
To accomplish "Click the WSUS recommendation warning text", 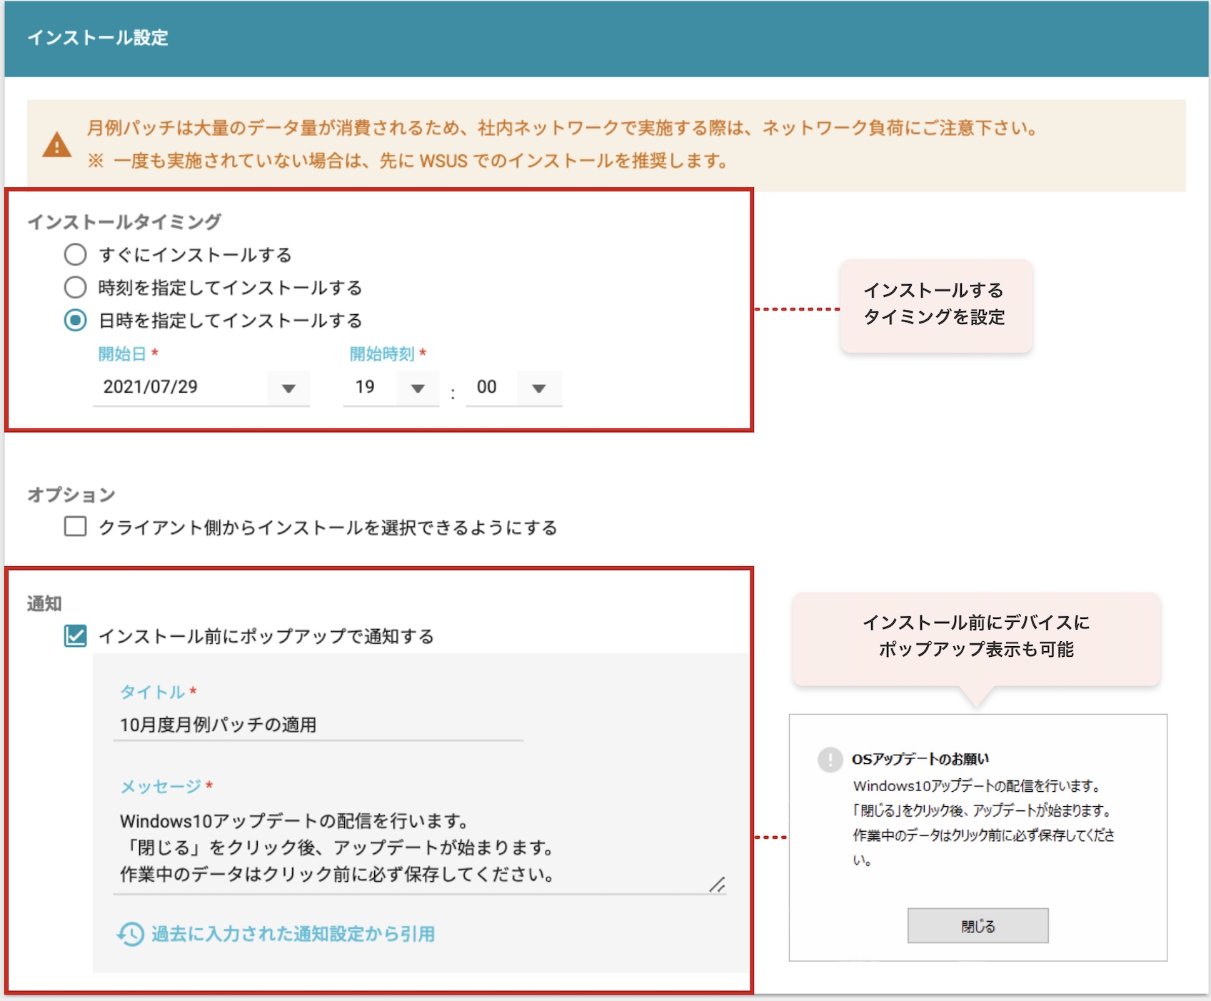I will click(408, 161).
